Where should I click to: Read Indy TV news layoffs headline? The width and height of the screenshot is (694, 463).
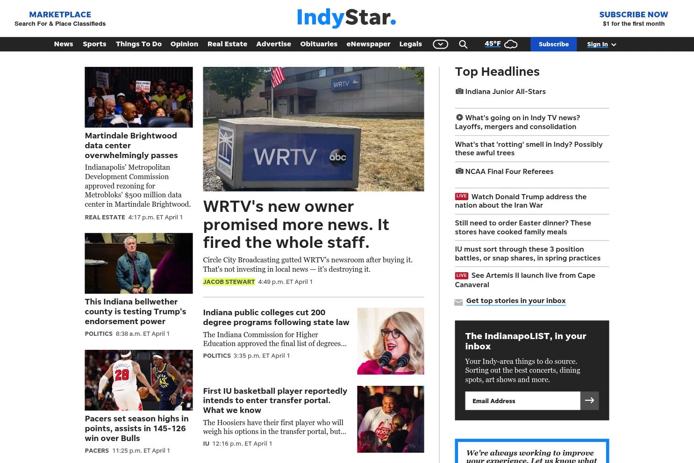click(x=517, y=122)
